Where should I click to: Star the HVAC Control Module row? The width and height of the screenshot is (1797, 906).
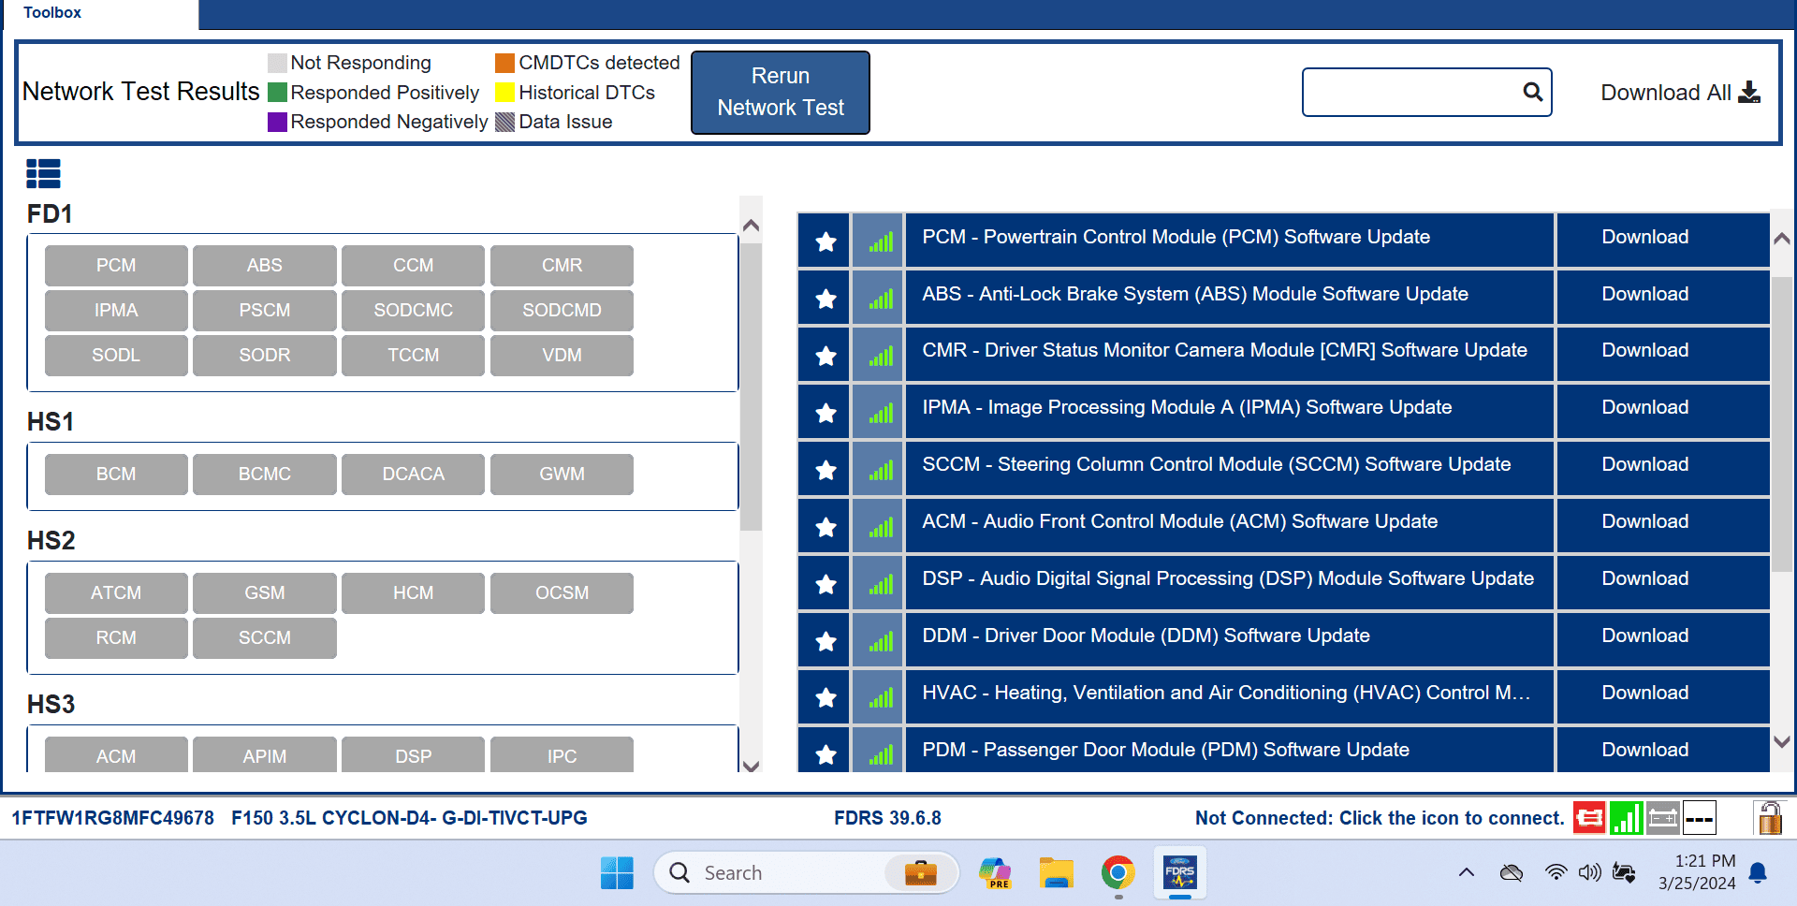click(825, 697)
